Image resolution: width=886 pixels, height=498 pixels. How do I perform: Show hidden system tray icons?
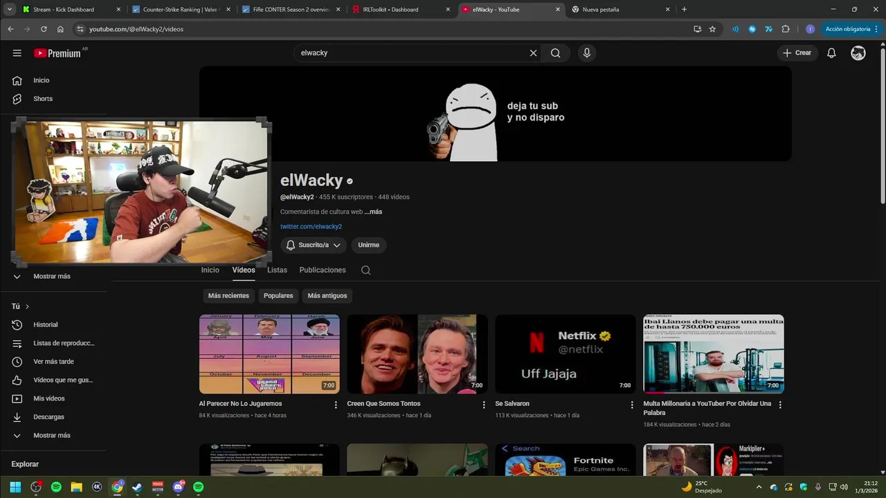coord(759,487)
